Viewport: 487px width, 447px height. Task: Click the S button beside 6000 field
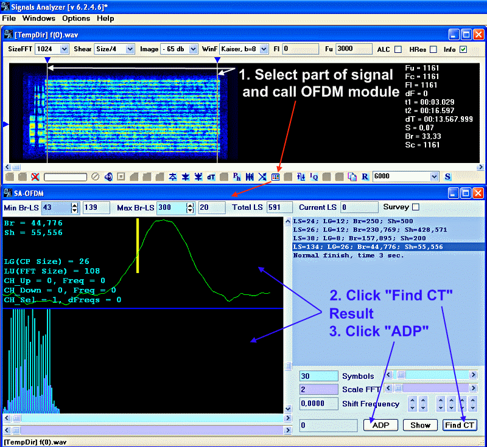(x=447, y=176)
